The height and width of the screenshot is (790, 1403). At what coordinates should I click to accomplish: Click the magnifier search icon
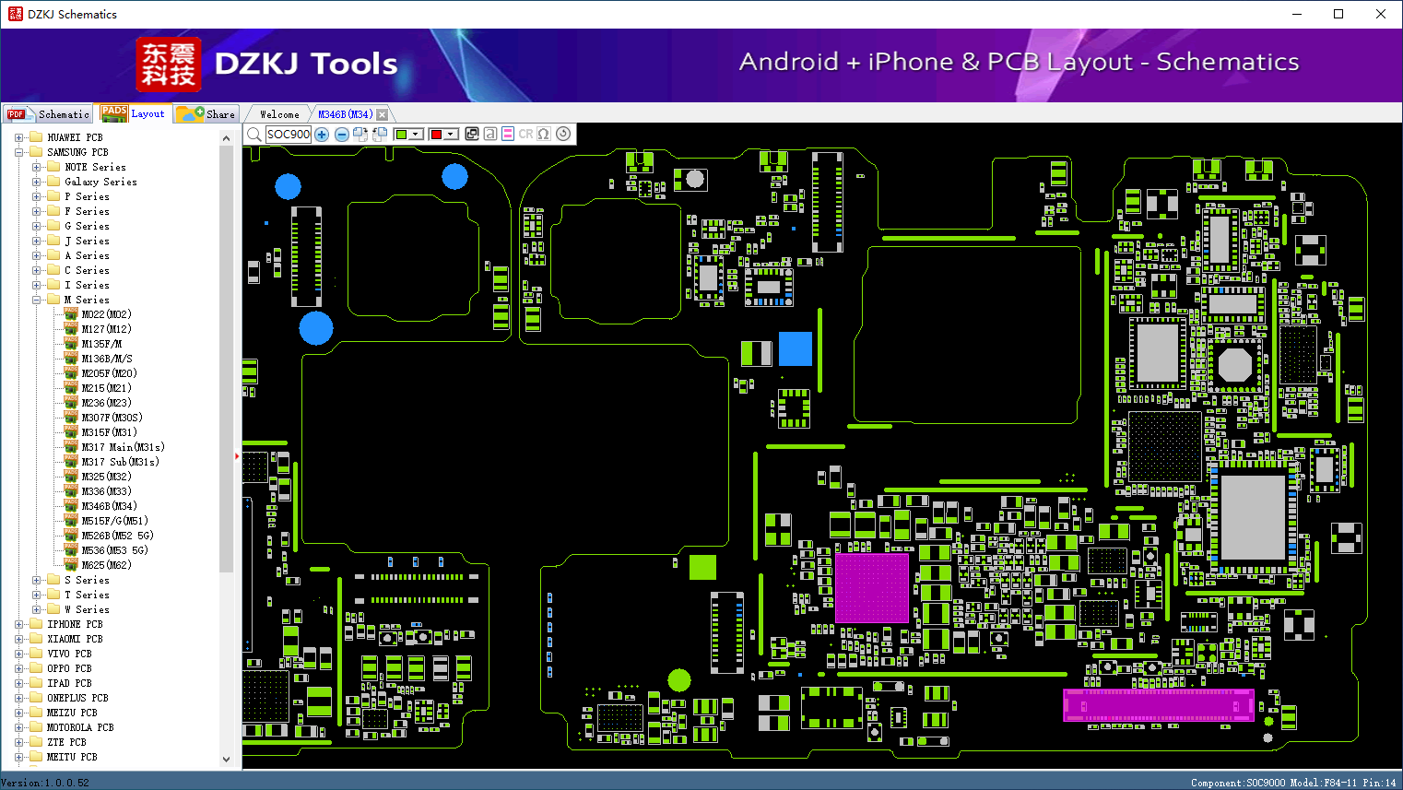(x=253, y=135)
